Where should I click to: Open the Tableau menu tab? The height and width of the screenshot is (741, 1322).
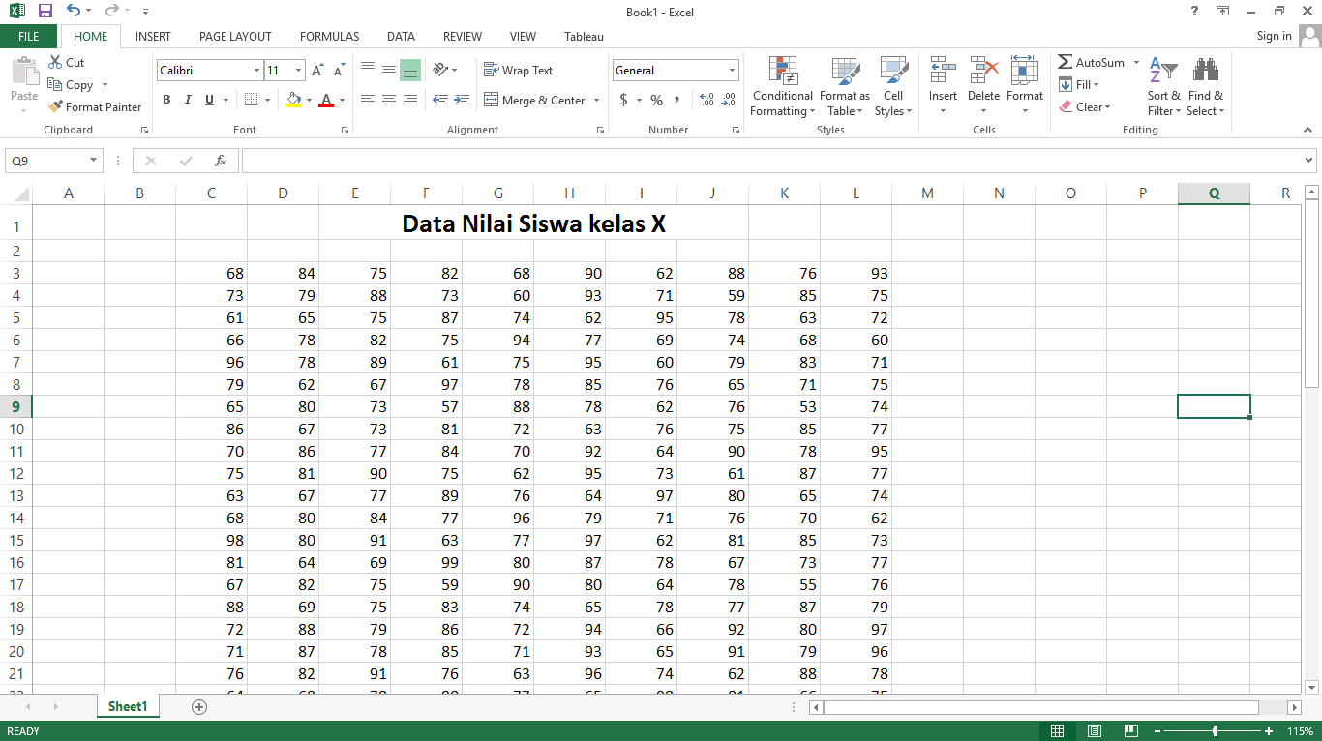[x=583, y=37]
